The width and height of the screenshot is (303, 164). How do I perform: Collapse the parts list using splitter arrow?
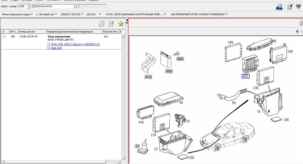pos(127,21)
